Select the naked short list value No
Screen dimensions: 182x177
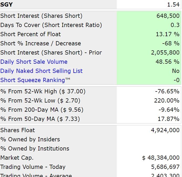click(176, 71)
